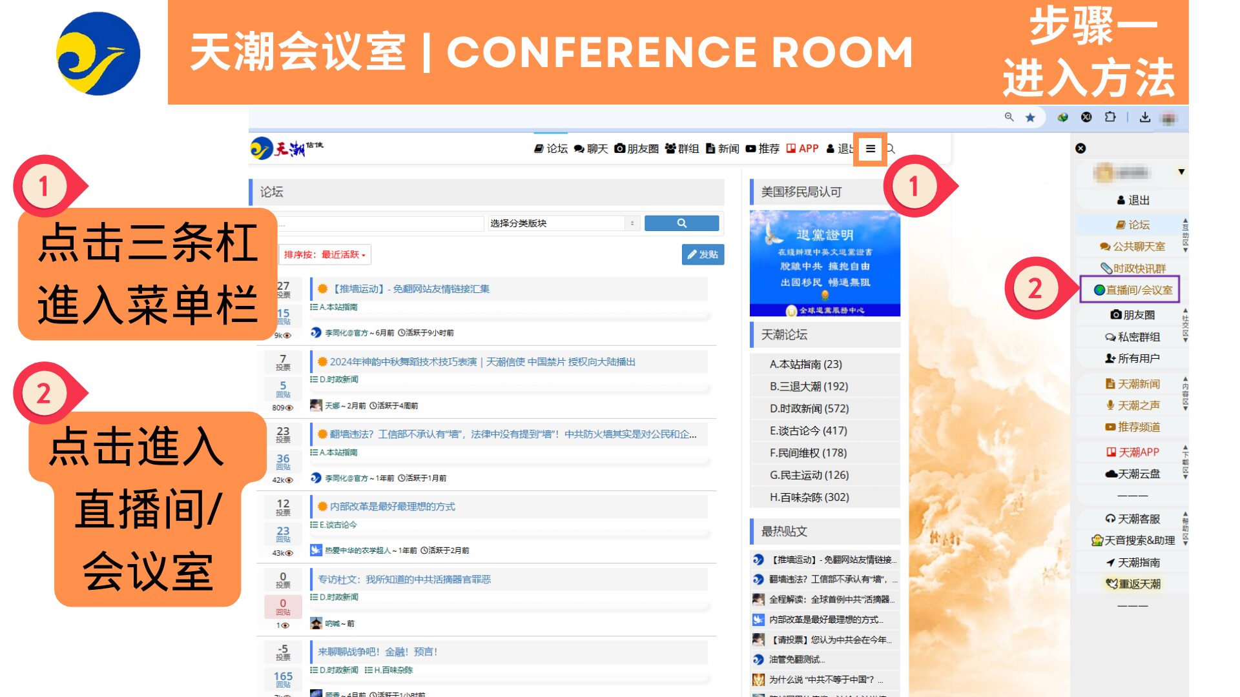
Task: Open 所有用户 in side menu
Action: [x=1133, y=358]
